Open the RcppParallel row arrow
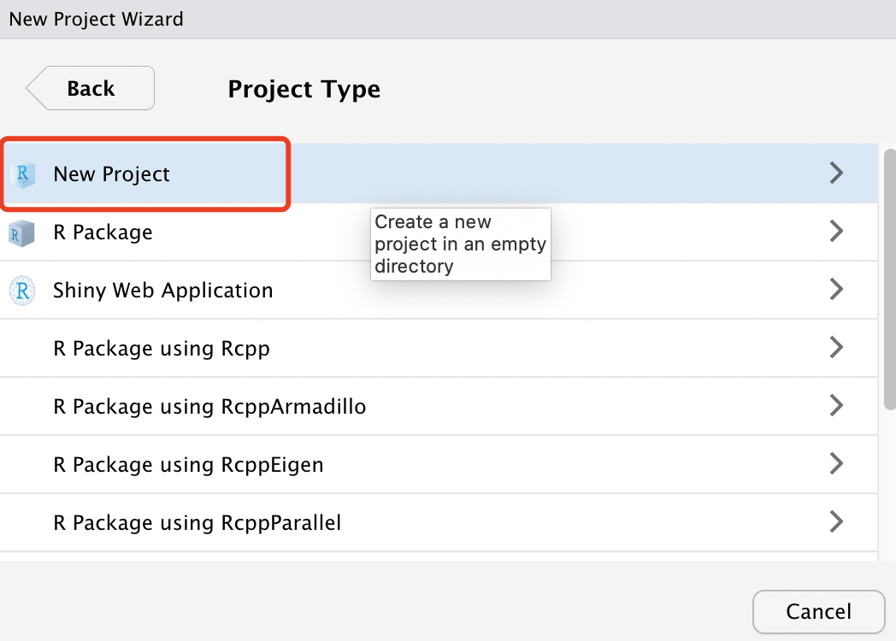This screenshot has width=896, height=641. 836,521
